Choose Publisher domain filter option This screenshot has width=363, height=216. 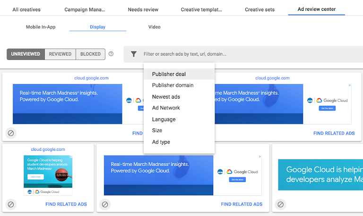[x=179, y=85]
